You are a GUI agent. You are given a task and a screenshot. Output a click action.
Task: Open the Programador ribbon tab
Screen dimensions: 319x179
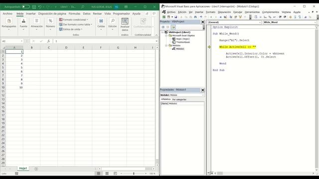click(x=121, y=13)
